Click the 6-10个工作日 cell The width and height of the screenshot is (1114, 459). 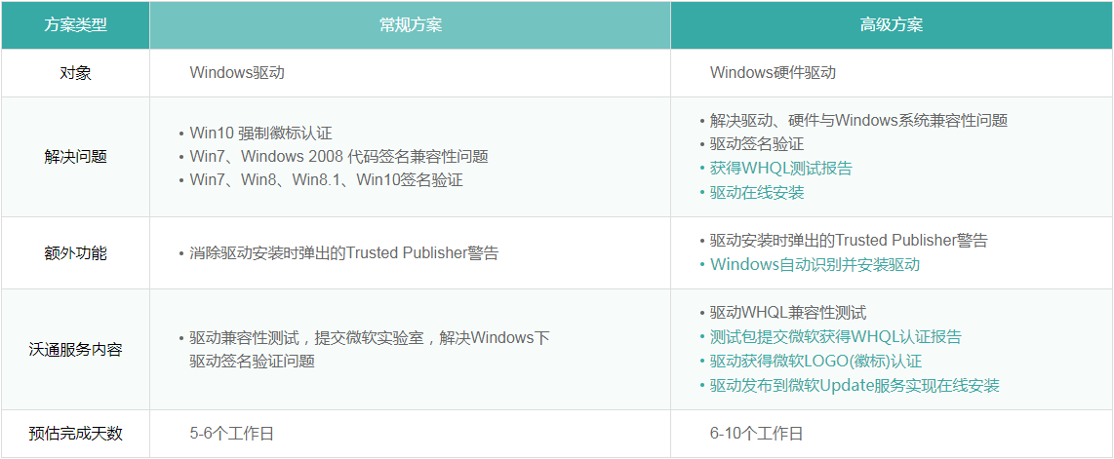(756, 435)
